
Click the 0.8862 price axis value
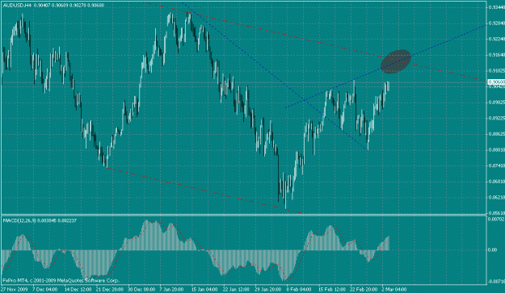(498, 134)
